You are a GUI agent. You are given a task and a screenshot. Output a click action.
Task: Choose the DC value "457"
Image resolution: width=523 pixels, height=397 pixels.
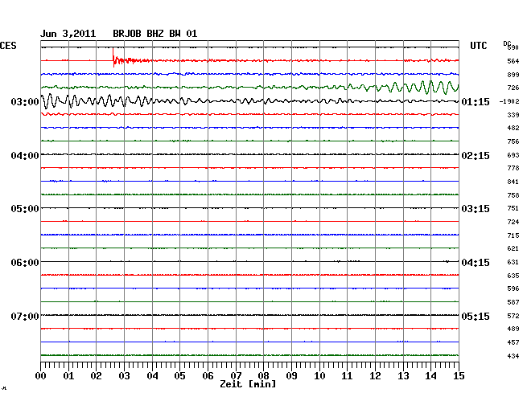513,342
